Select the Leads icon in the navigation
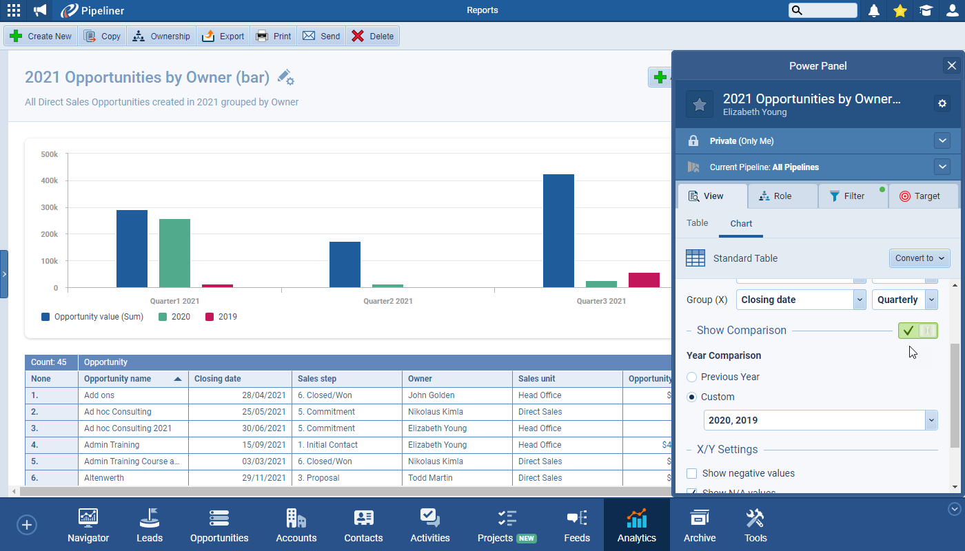 [x=149, y=524]
